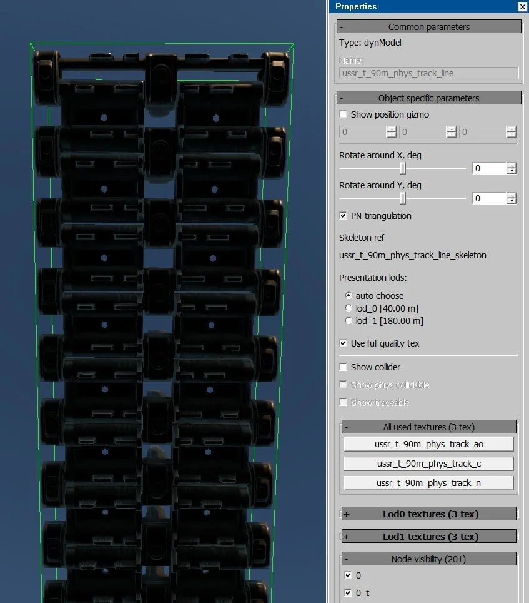Select lod_1 [180.00 m] presentation option
The height and width of the screenshot is (603, 529).
pos(349,321)
